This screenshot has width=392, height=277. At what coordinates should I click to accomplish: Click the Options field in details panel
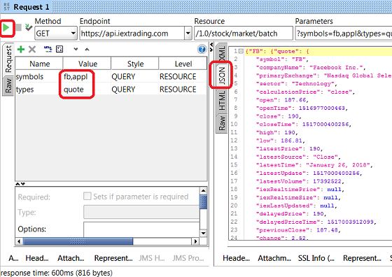[x=141, y=229]
